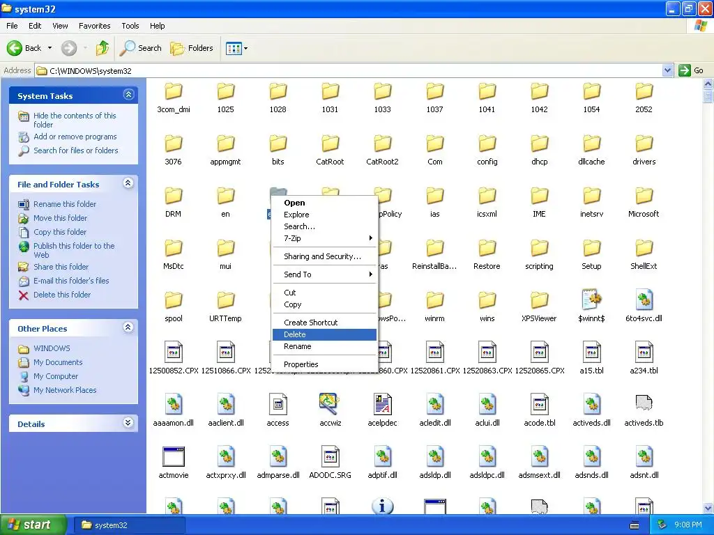Screen dimensions: 714x535
Task: Select the URTTemp folder icon
Action: [x=226, y=301]
